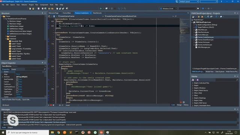Switch to the Events tab in Object Inspector

(x=13, y=69)
